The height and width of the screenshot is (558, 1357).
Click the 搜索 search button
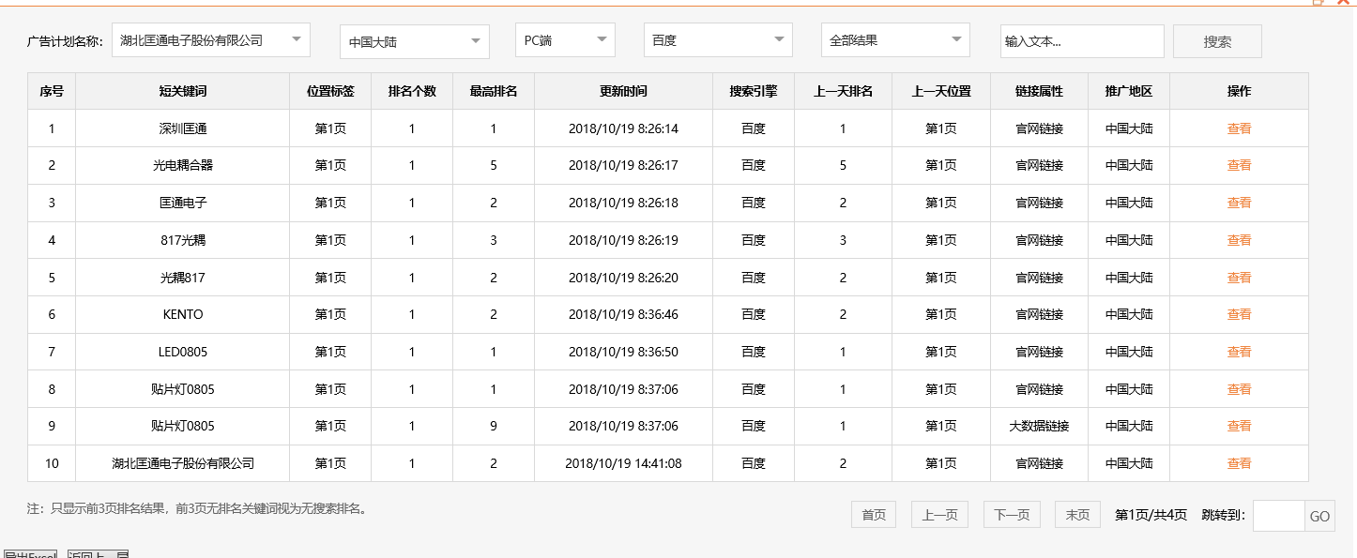pos(1217,39)
